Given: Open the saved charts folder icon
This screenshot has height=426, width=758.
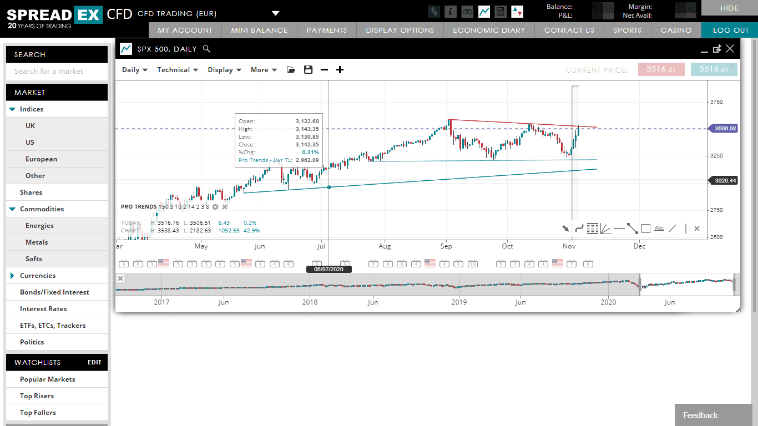Looking at the screenshot, I should pyautogui.click(x=290, y=69).
